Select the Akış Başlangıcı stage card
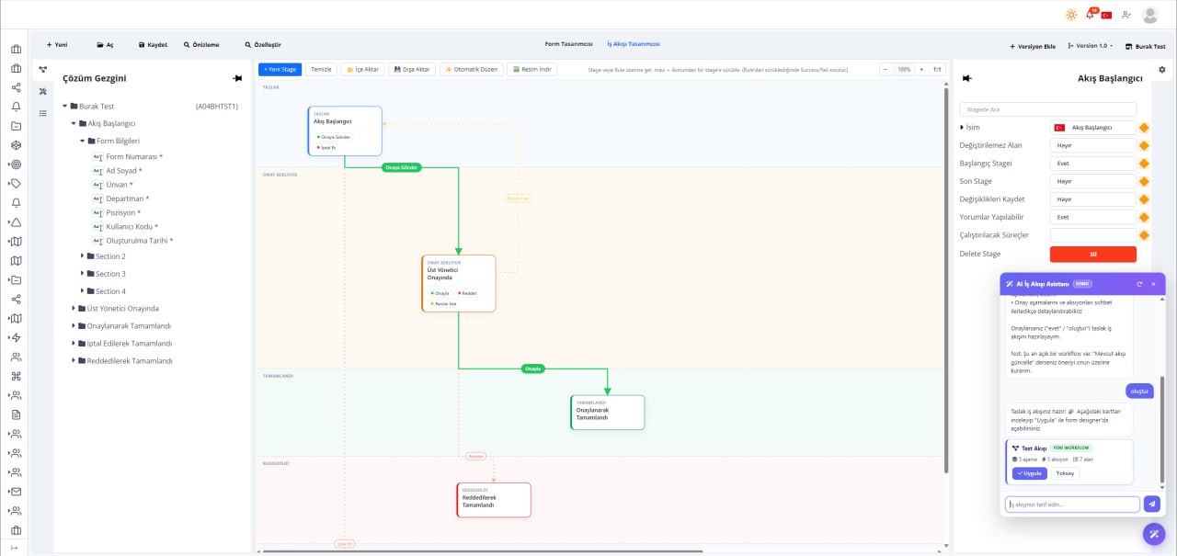1177x556 pixels. (345, 130)
